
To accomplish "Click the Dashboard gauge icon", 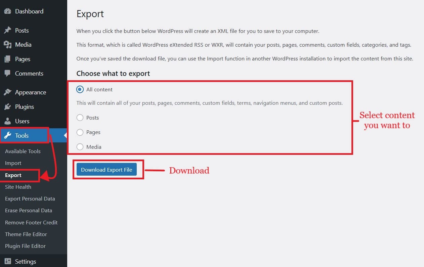I will click(7, 11).
